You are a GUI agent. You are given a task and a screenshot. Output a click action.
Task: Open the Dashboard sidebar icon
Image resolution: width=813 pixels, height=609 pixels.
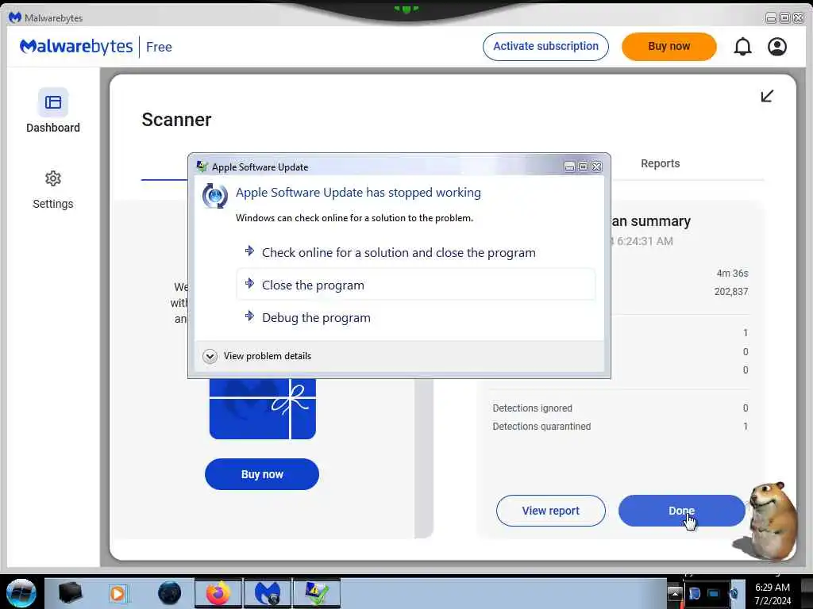tap(53, 102)
